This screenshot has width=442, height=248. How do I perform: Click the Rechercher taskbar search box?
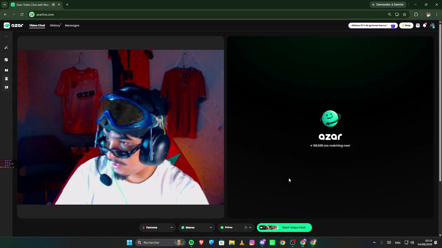[x=160, y=242]
